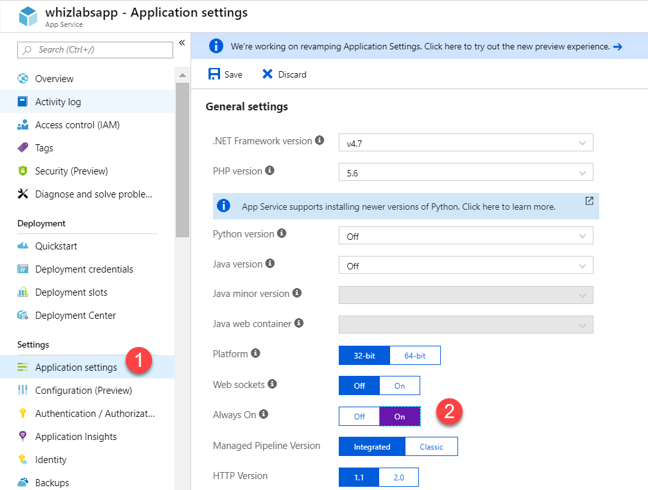Click the Backups cloud icon
Viewport: 648px width, 490px height.
(22, 482)
